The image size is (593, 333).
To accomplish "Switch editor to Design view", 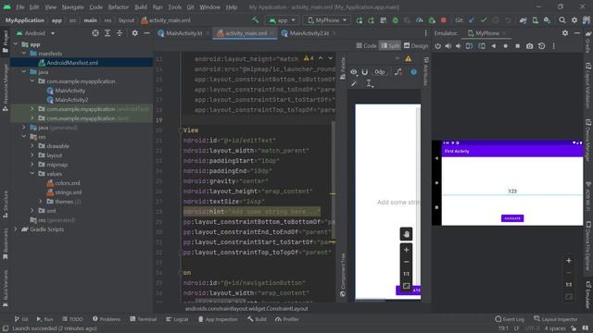I will click(416, 45).
